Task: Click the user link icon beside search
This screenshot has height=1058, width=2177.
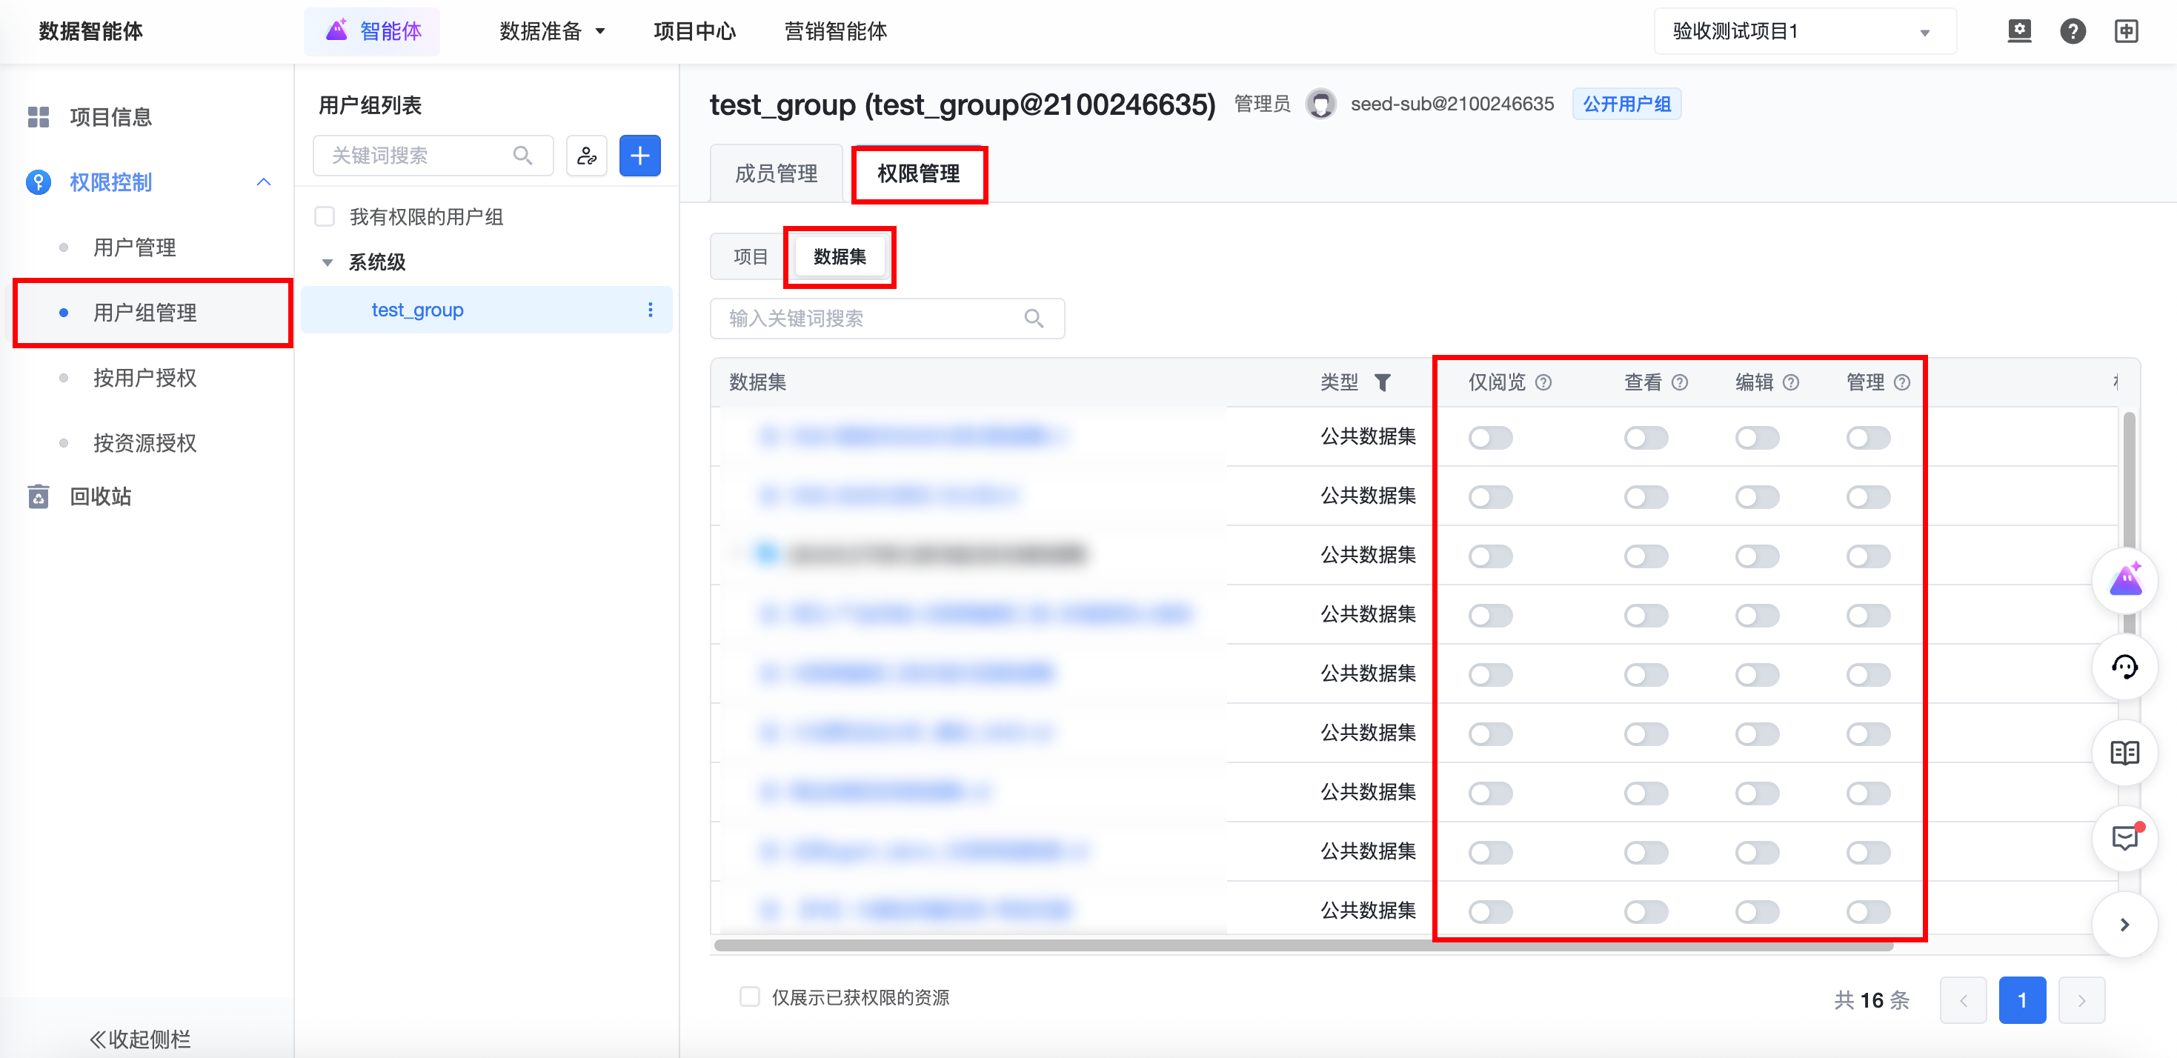Action: [587, 156]
